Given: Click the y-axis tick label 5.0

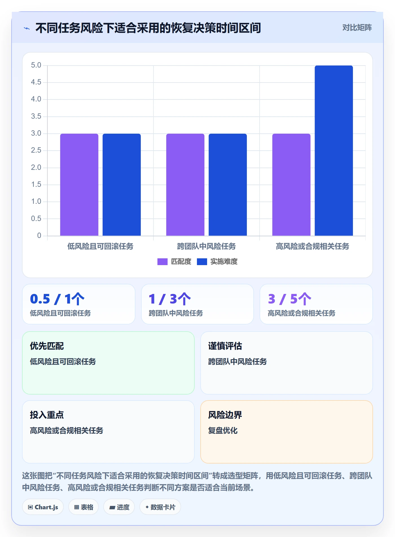Looking at the screenshot, I should coord(36,65).
